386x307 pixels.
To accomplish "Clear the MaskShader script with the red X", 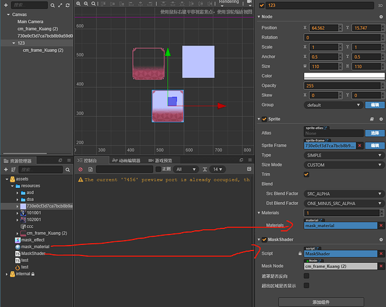I will [381, 254].
